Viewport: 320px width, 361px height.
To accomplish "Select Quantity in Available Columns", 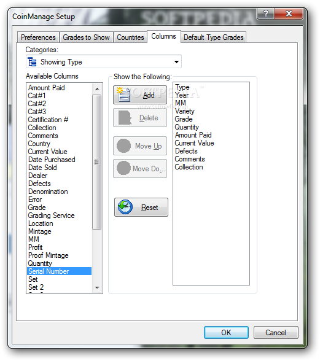I will pyautogui.click(x=60, y=263).
